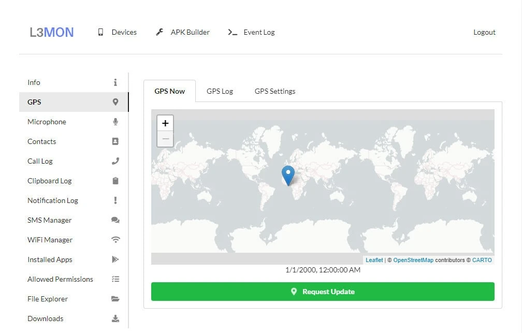
Task: Click the microphone icon in the sidebar
Action: coord(115,122)
